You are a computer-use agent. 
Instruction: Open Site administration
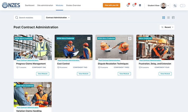coord(45,5)
